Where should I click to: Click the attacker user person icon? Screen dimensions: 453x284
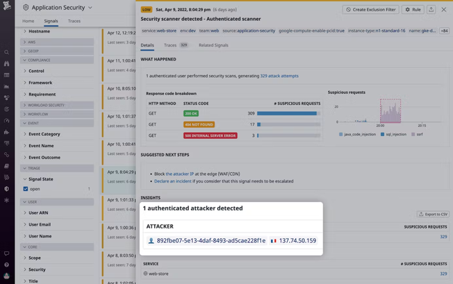point(151,241)
